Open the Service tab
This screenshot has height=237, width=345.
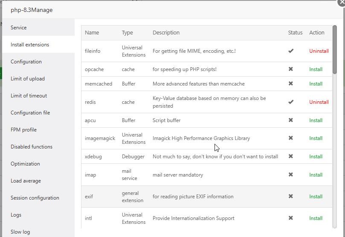pos(19,28)
